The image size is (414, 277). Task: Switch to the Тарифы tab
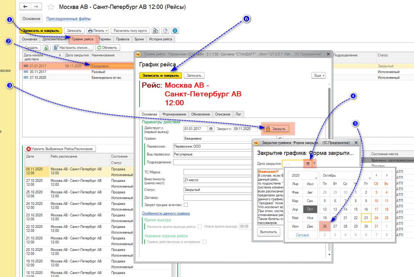pos(105,39)
